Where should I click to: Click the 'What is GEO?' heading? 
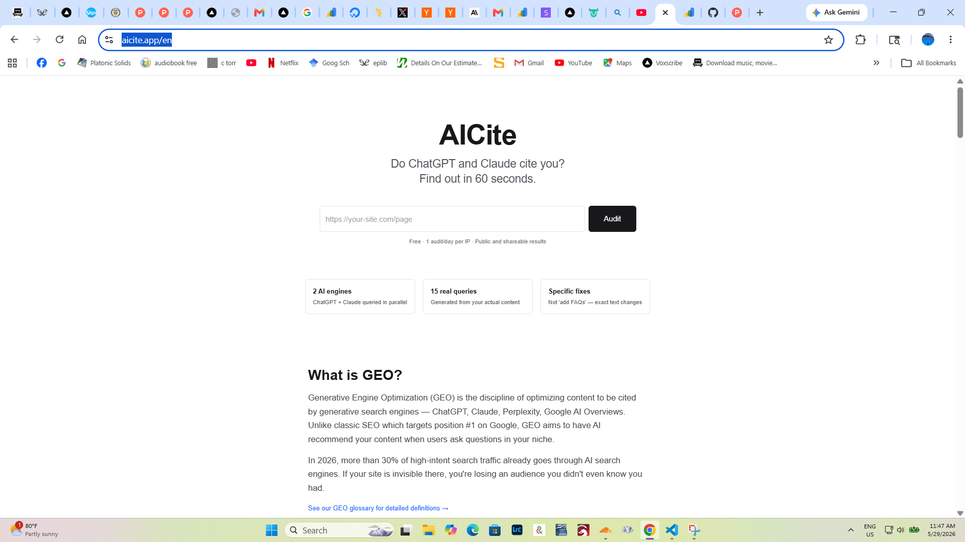click(x=355, y=375)
